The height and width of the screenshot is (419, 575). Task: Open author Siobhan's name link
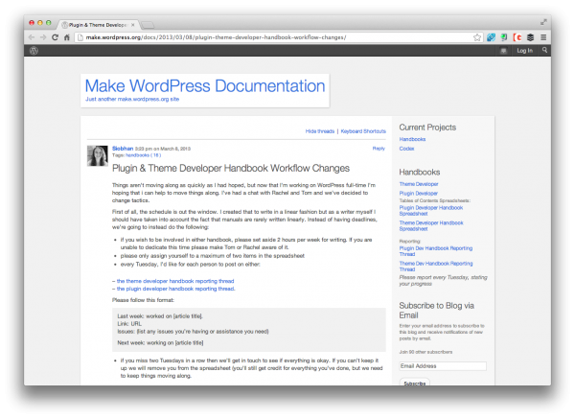pos(123,149)
